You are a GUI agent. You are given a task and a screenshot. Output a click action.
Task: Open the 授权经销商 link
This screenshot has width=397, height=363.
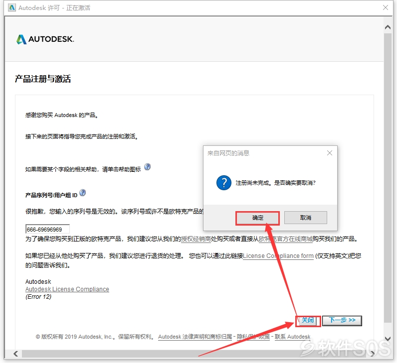(x=196, y=239)
